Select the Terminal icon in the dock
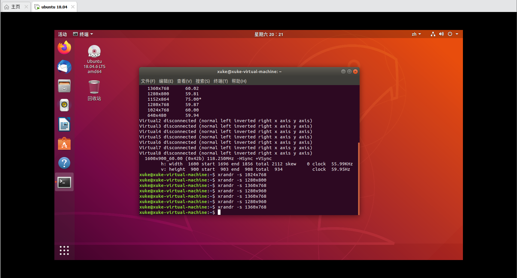 [x=64, y=182]
